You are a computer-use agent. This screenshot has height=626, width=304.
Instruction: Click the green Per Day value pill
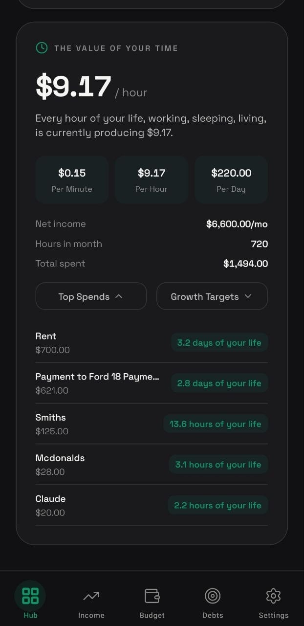(231, 179)
